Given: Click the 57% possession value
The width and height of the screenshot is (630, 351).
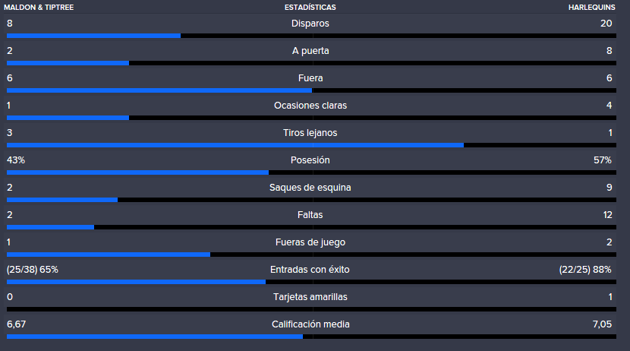Looking at the screenshot, I should coord(602,160).
